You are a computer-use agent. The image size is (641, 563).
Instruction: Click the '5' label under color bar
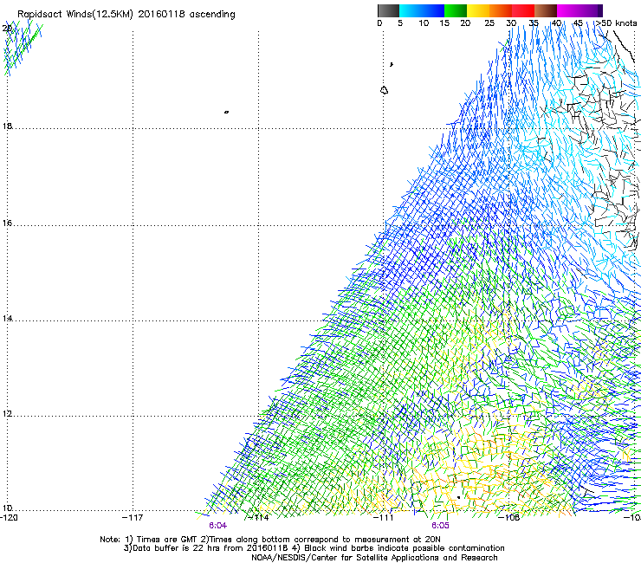[x=400, y=23]
